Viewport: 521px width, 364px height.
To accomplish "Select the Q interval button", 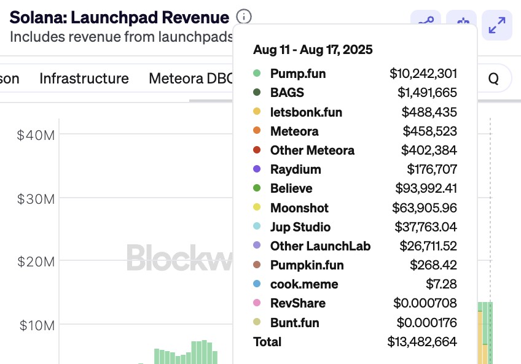I will click(x=493, y=79).
